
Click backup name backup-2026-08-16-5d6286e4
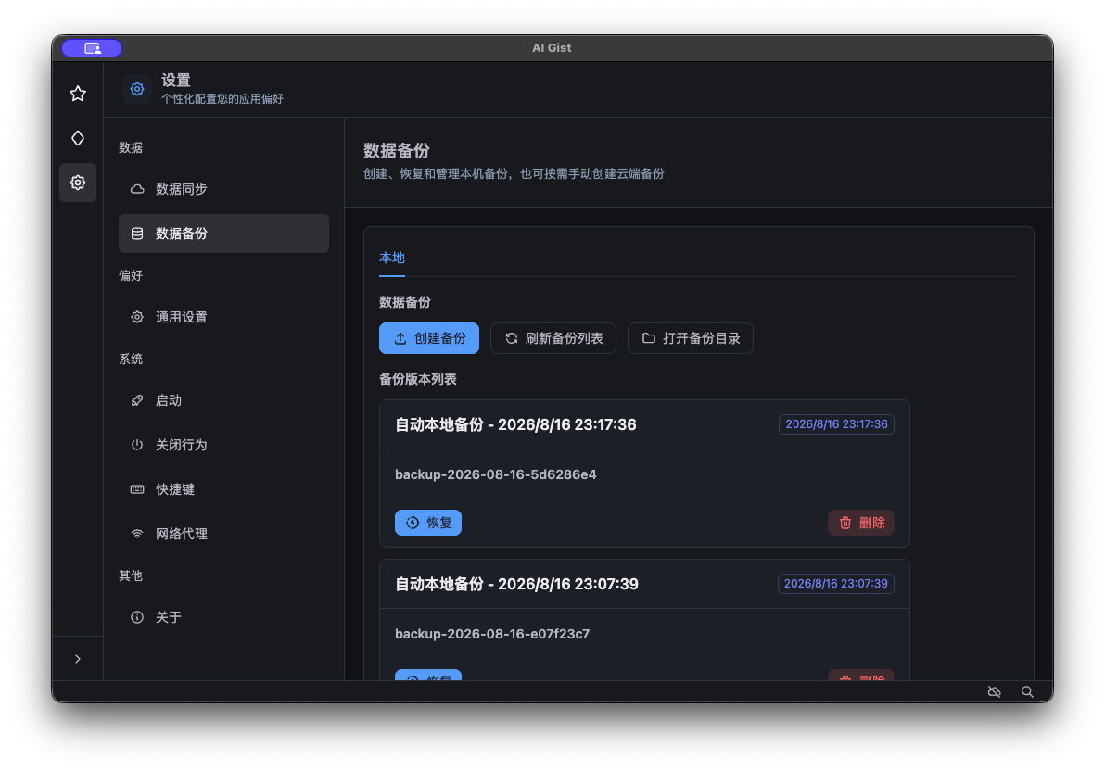(x=495, y=474)
